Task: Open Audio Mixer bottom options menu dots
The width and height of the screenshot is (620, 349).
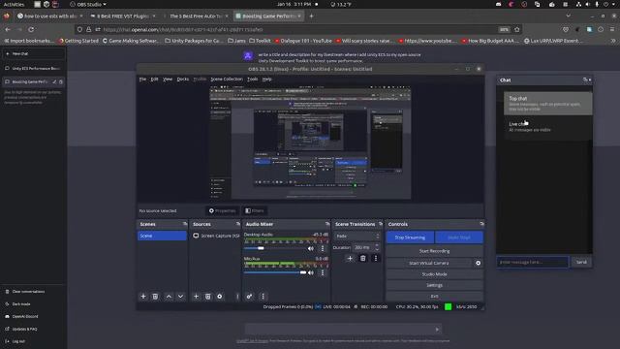Action: [263, 296]
